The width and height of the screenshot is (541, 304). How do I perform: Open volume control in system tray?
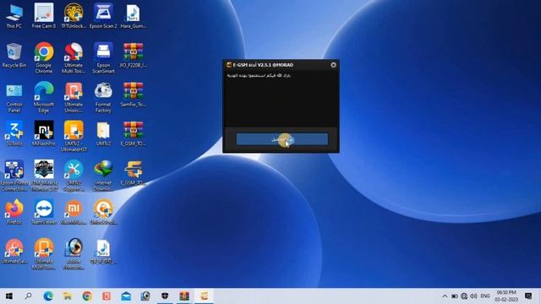473,296
